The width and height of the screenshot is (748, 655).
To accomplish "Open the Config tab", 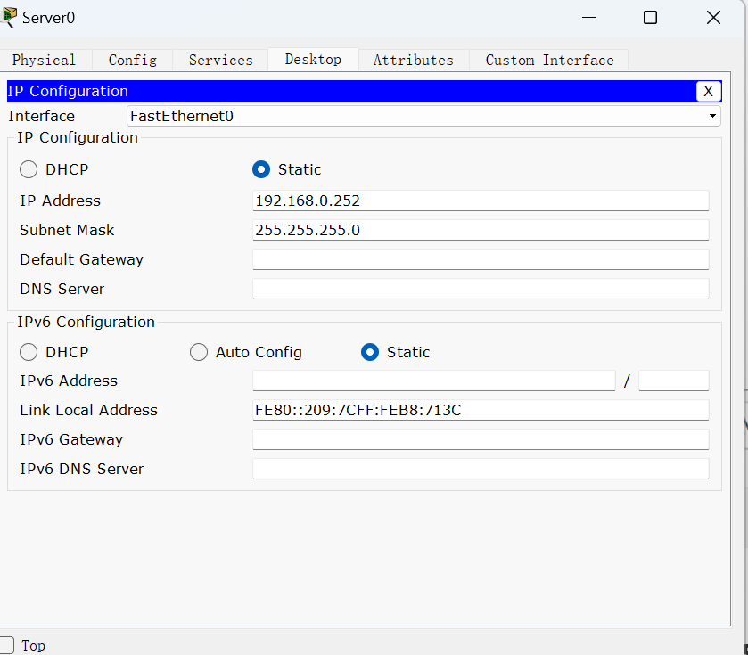I will click(133, 60).
